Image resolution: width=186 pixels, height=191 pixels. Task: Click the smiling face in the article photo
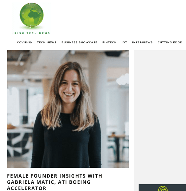[69, 87]
